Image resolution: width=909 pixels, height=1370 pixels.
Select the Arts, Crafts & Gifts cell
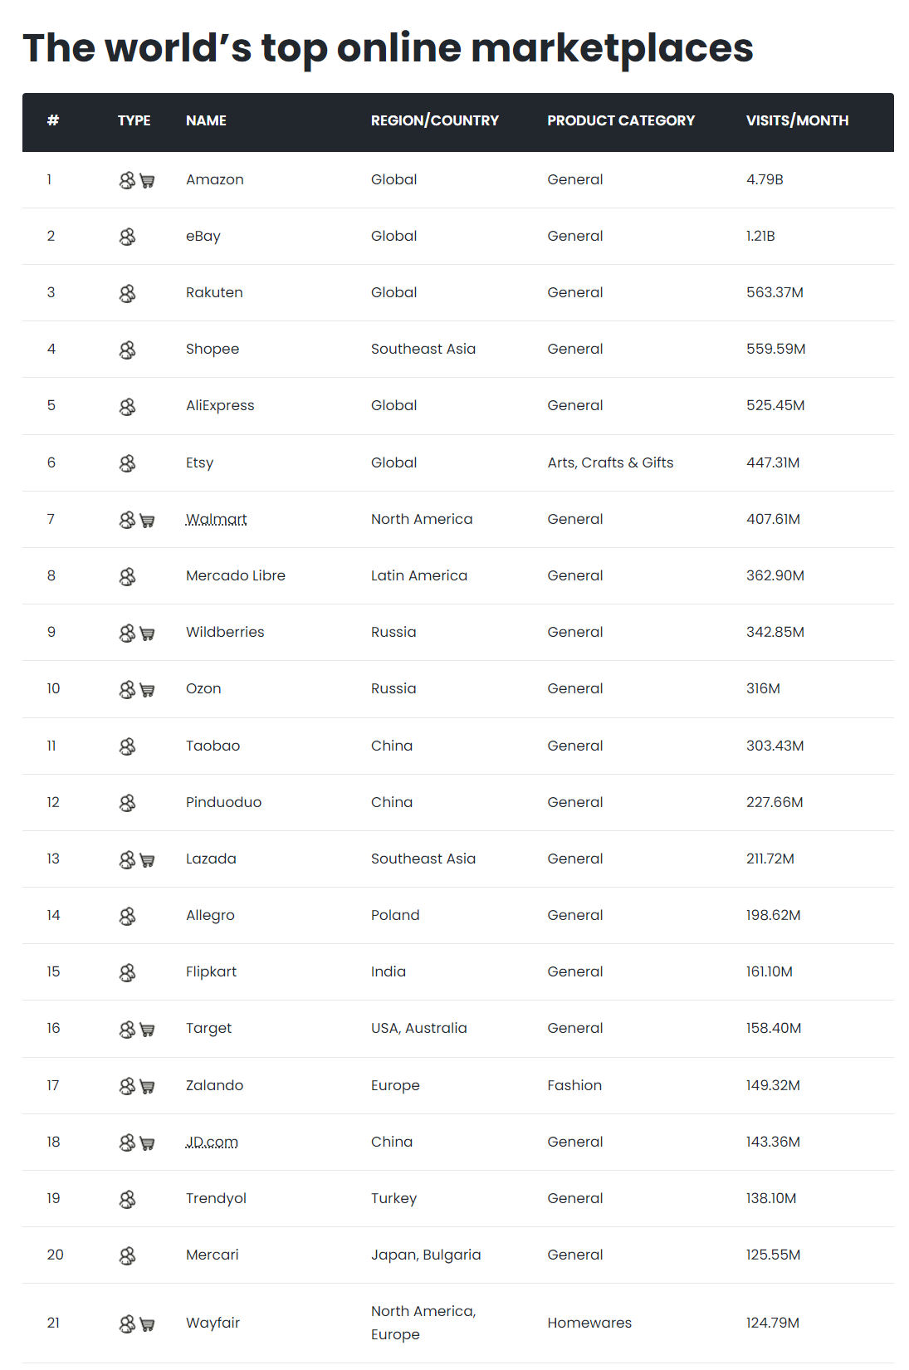tap(610, 462)
